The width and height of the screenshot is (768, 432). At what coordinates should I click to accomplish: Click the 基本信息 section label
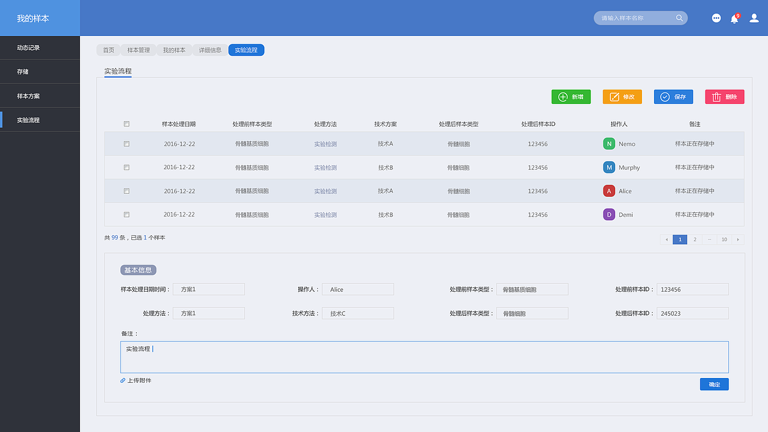pyautogui.click(x=138, y=270)
